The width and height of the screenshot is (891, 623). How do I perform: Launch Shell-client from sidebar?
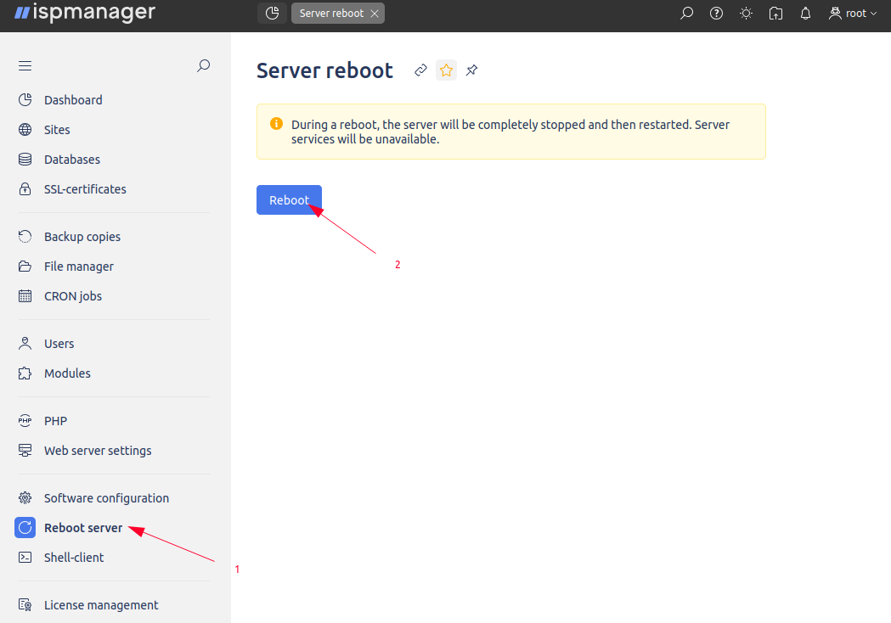(74, 558)
